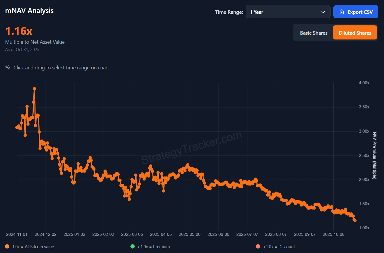
Task: Click the StrategyTracker.com watermark
Action: coord(192,148)
